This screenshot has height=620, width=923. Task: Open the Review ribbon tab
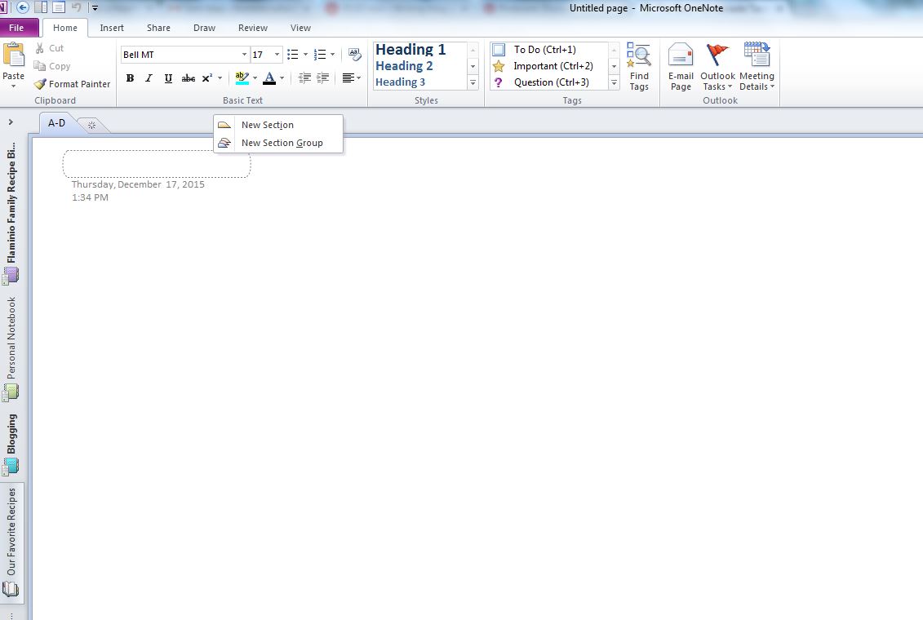(x=252, y=28)
